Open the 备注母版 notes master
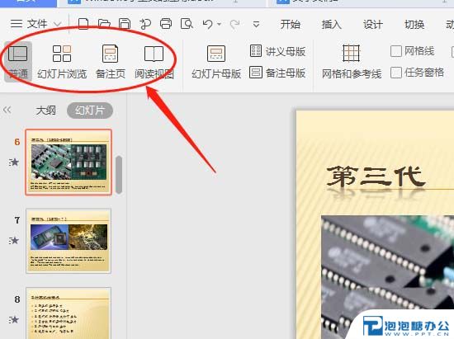 (x=277, y=73)
